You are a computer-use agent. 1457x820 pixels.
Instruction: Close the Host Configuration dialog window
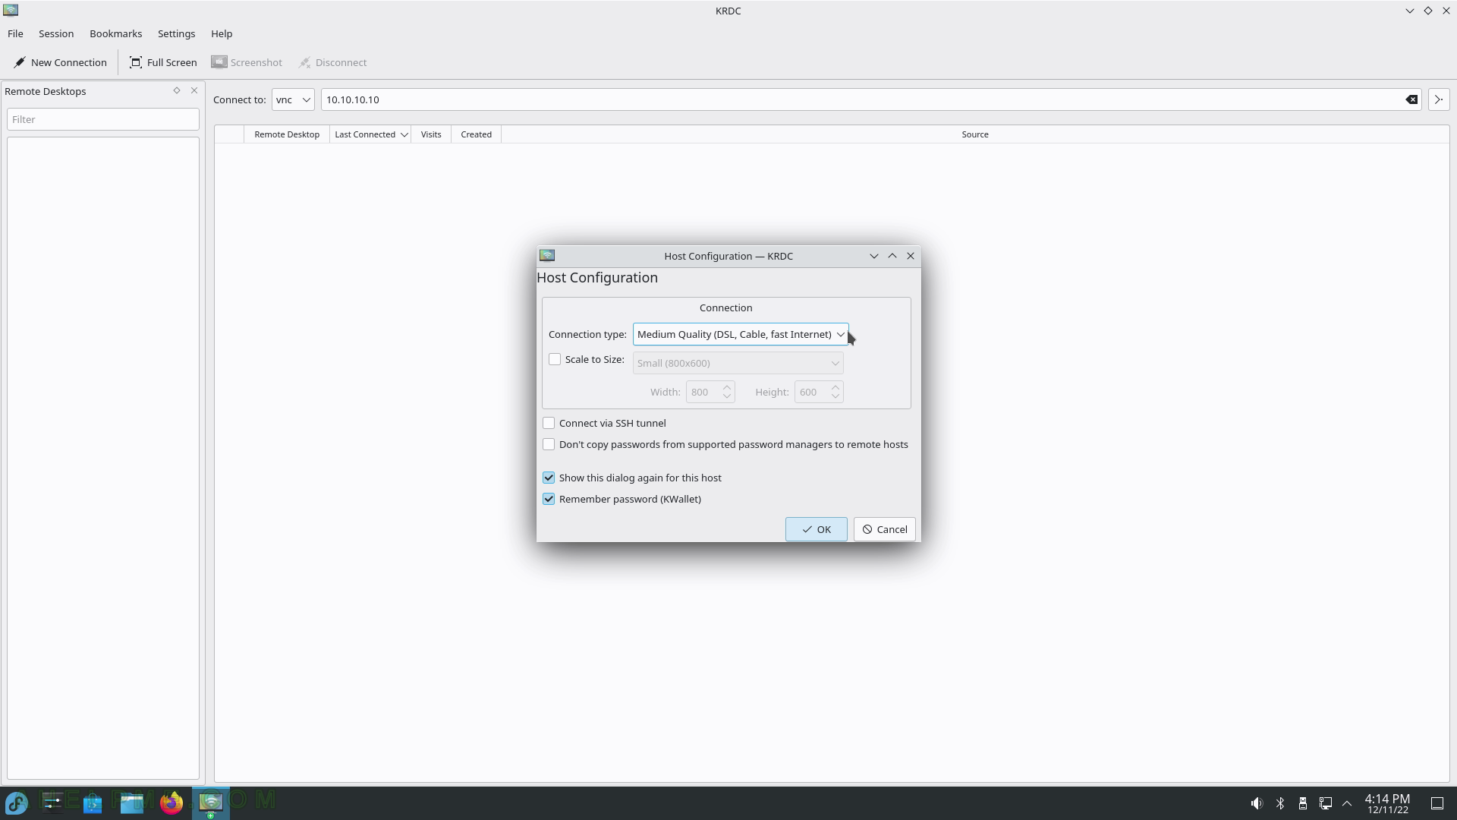[911, 256]
